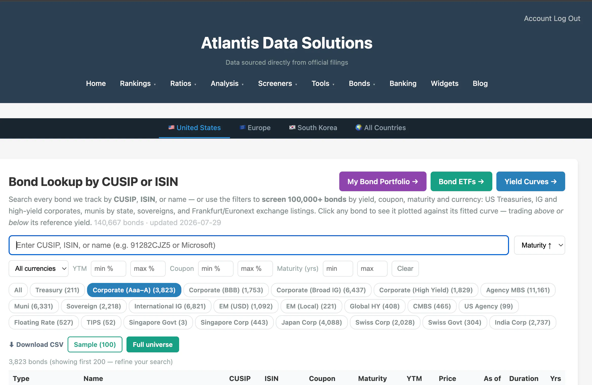Open Yield Curves page

coord(531,181)
